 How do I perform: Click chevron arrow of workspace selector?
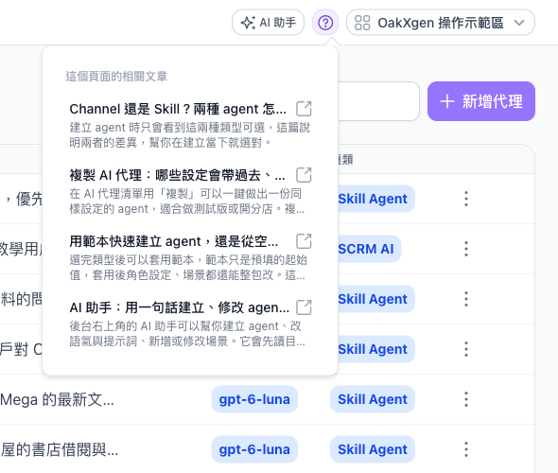[519, 23]
